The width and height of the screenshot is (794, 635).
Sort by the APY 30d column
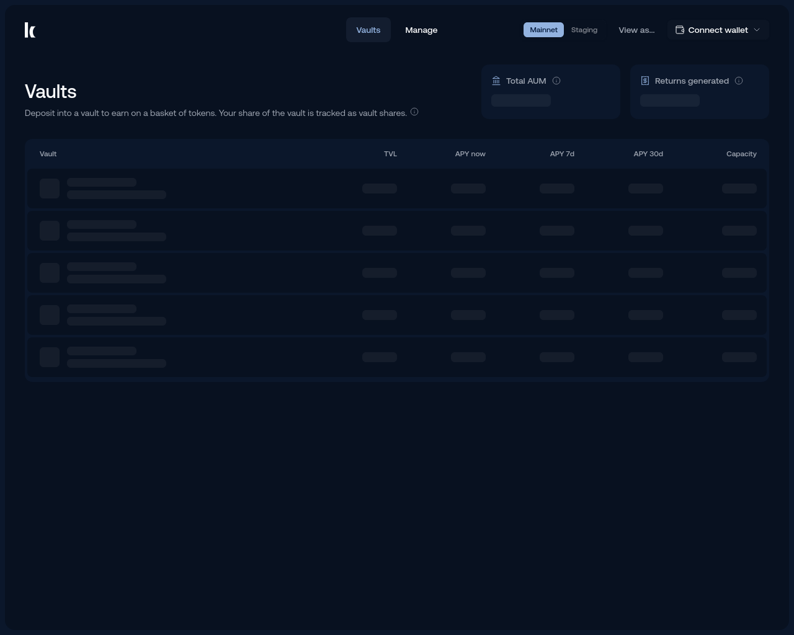648,154
